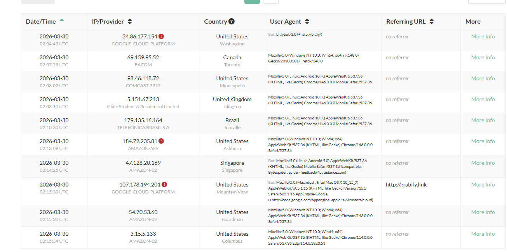Open More Info for the 69.159.95.52 row
The width and height of the screenshot is (507, 252).
(x=483, y=57)
